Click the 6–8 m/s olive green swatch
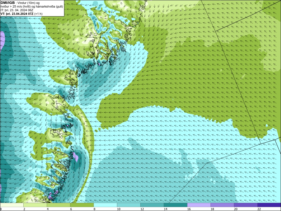The height and width of the screenshot is (211, 281). pos(82,205)
